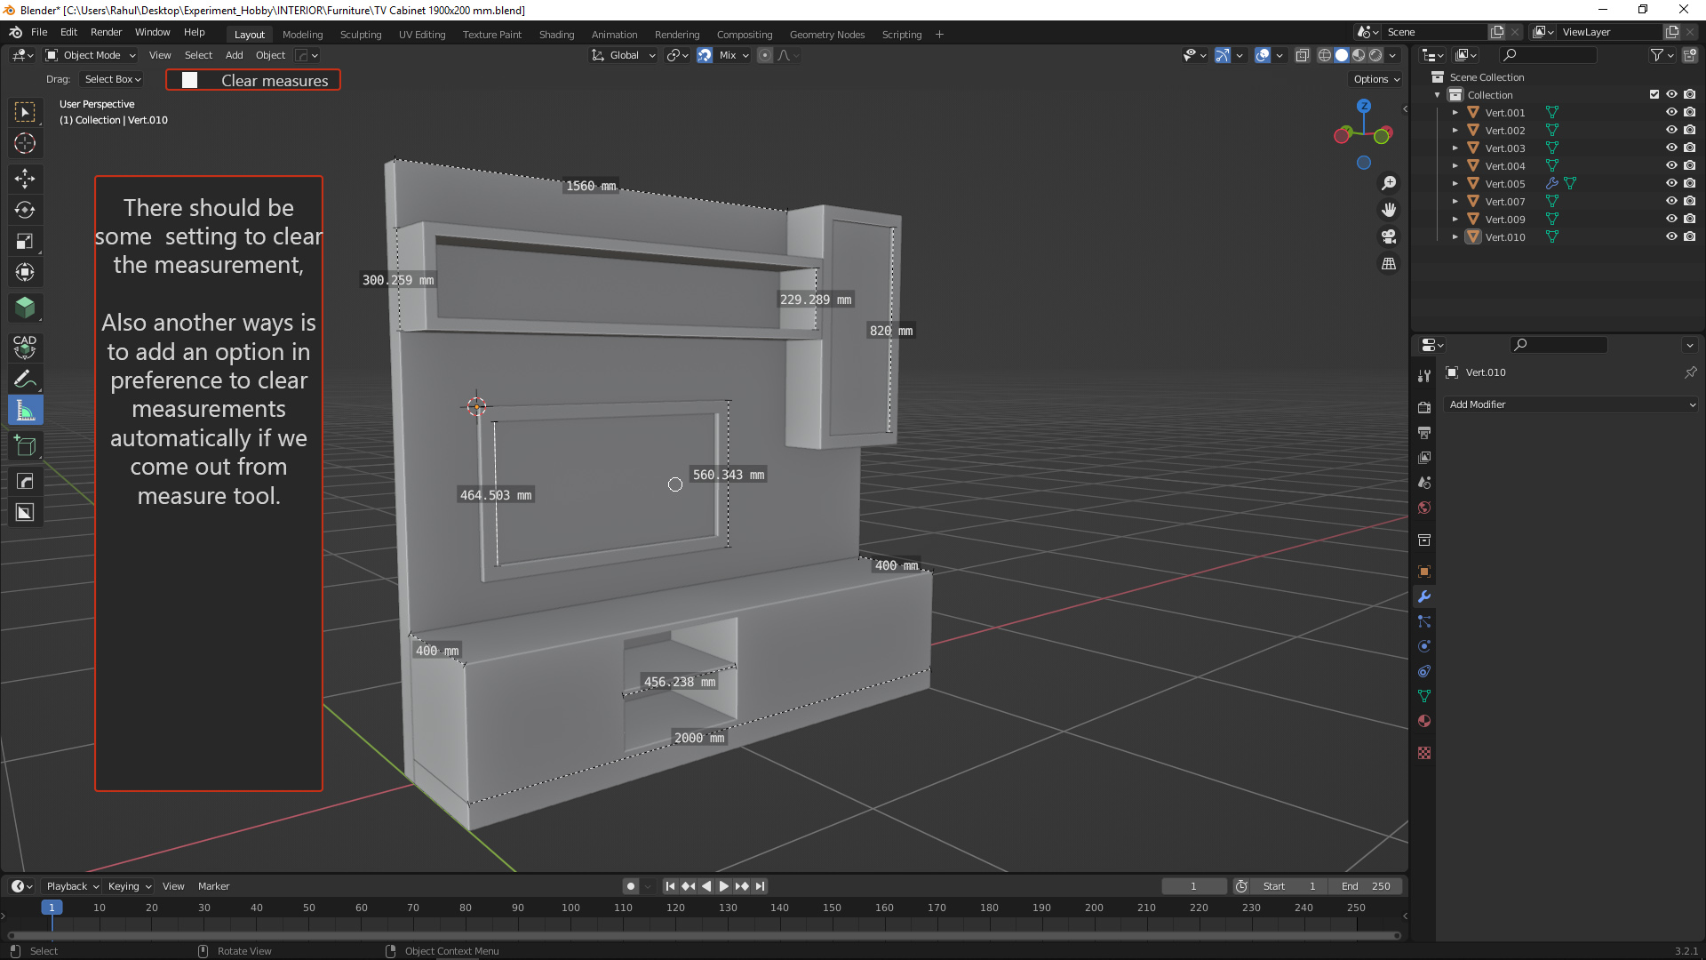Play the animation forward
The image size is (1706, 960).
point(723,886)
